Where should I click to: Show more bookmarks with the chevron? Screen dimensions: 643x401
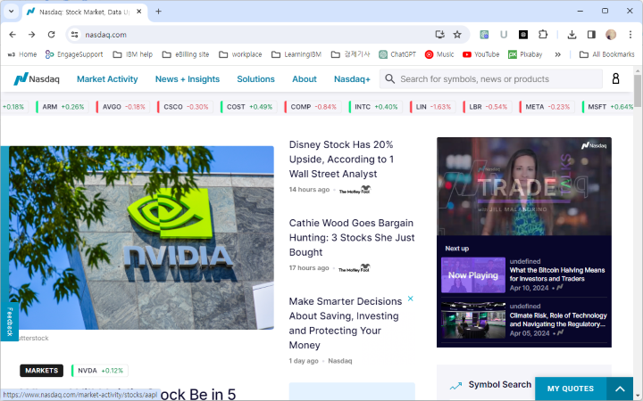coord(557,54)
